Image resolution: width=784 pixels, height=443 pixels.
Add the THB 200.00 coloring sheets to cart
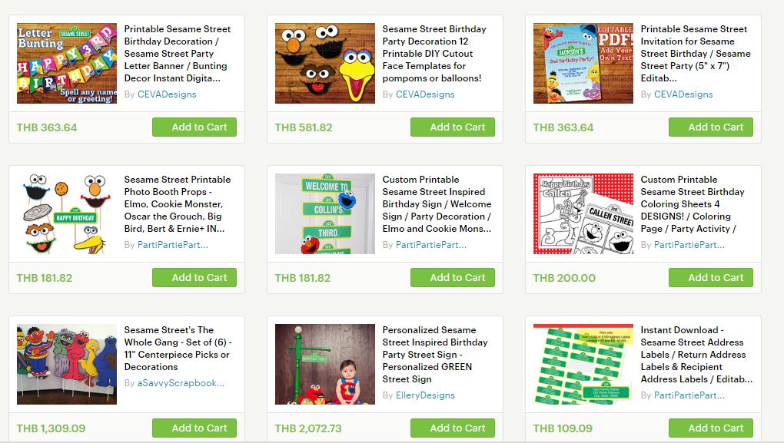(711, 278)
